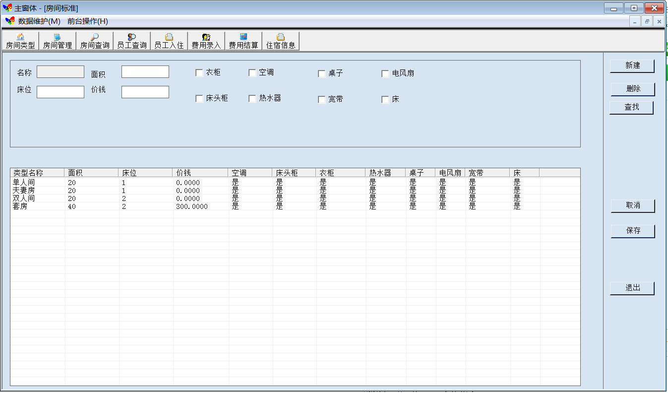
Task: Open the 费用结算 toolbar icon
Action: pos(243,41)
